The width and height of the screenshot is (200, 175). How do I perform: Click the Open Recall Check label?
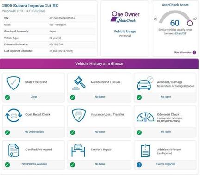click(x=38, y=114)
